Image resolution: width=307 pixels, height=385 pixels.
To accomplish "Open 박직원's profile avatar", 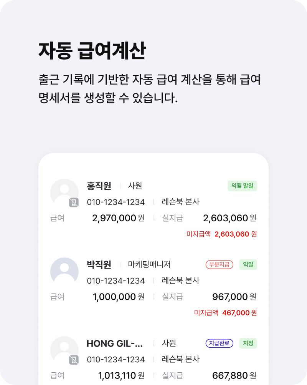I will (x=64, y=272).
